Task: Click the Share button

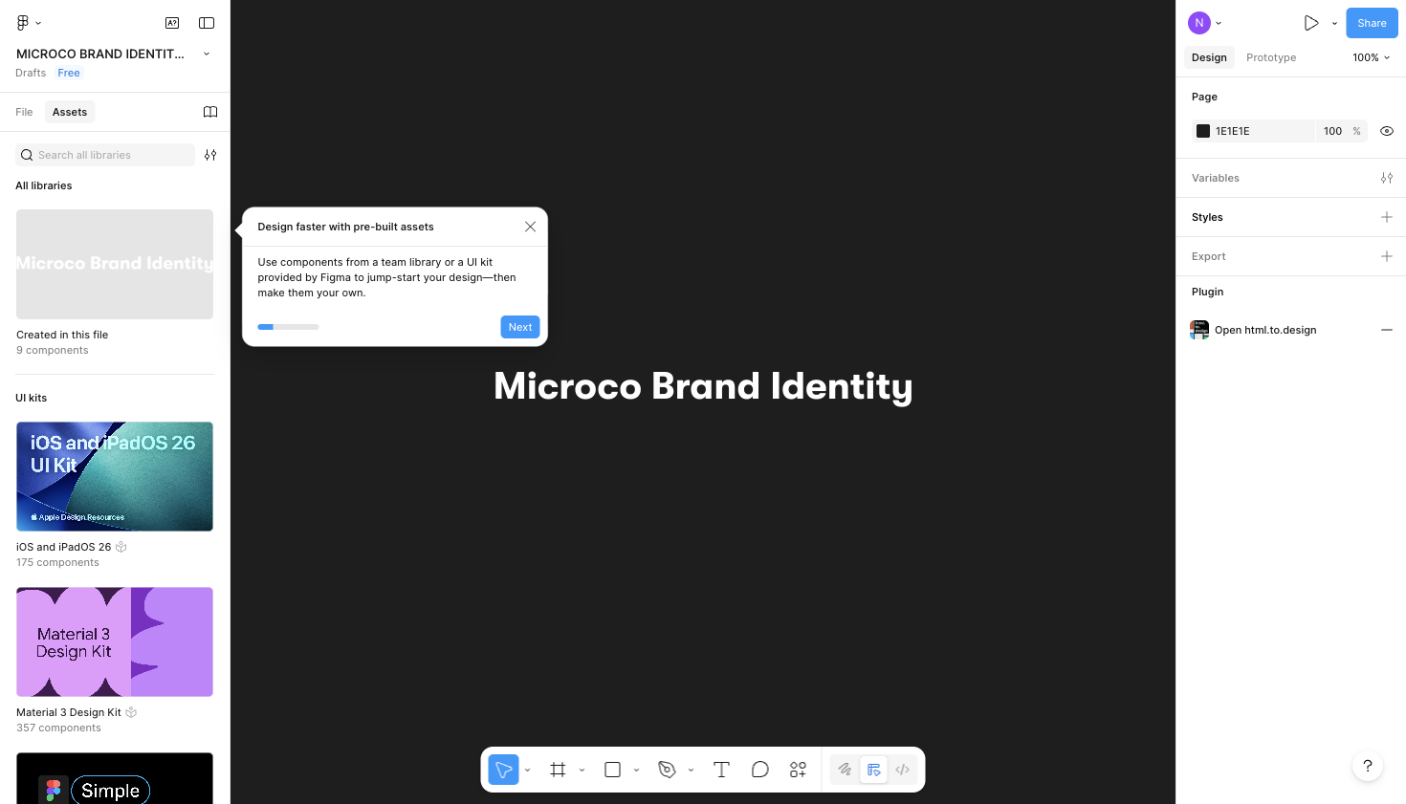Action: (1371, 23)
